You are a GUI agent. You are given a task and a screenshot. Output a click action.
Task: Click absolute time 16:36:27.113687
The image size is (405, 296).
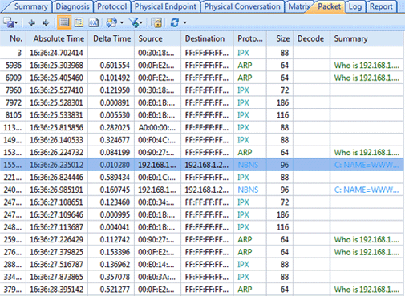(x=56, y=227)
